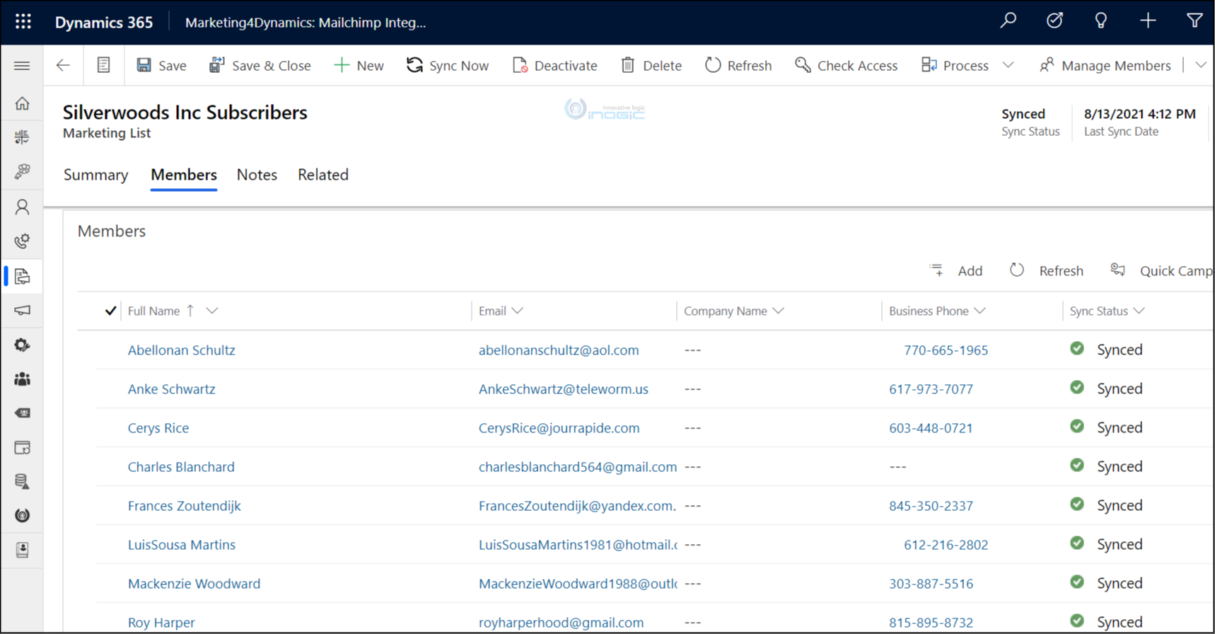Click the back arrow icon
Viewport: 1215px width, 634px height.
63,66
